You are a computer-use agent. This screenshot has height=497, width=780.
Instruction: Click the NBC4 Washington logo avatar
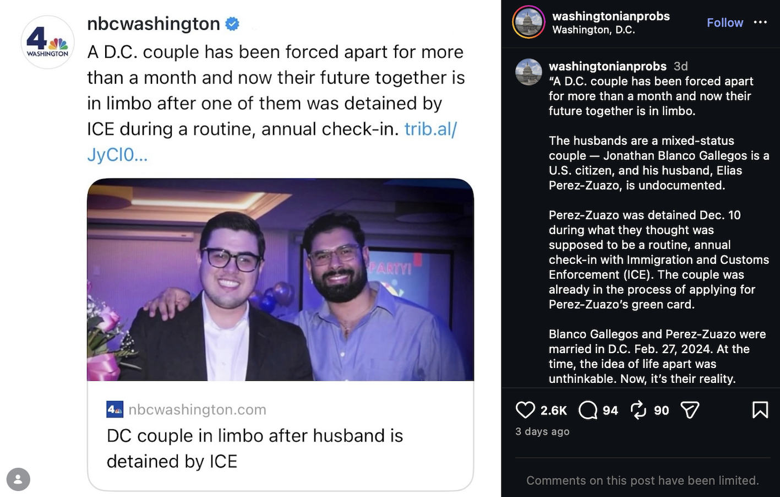47,42
